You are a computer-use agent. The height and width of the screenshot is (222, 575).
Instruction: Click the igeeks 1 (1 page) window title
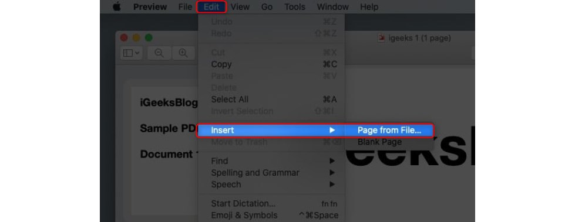pyautogui.click(x=419, y=38)
